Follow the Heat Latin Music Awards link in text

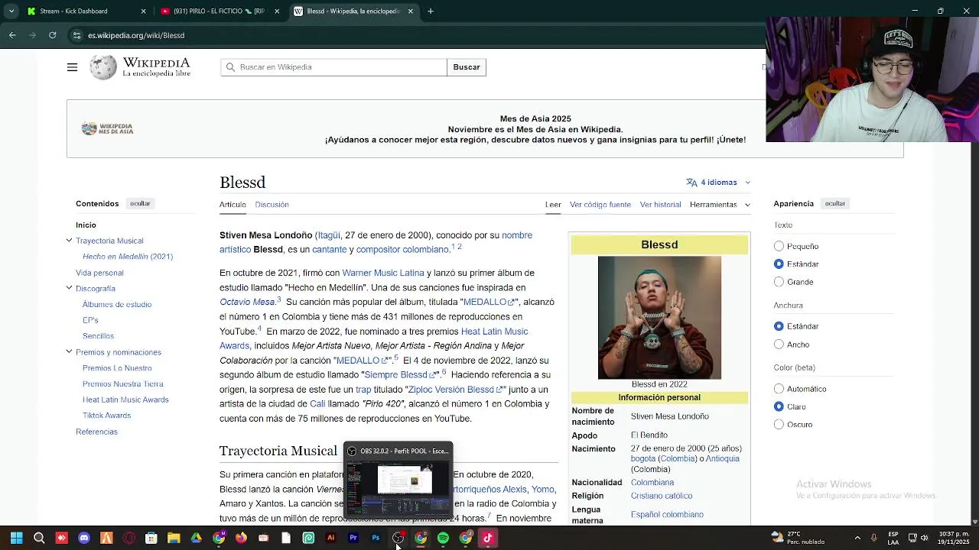(x=374, y=338)
